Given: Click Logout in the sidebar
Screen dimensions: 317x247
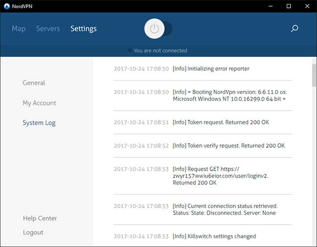Looking at the screenshot, I should coord(33,232).
